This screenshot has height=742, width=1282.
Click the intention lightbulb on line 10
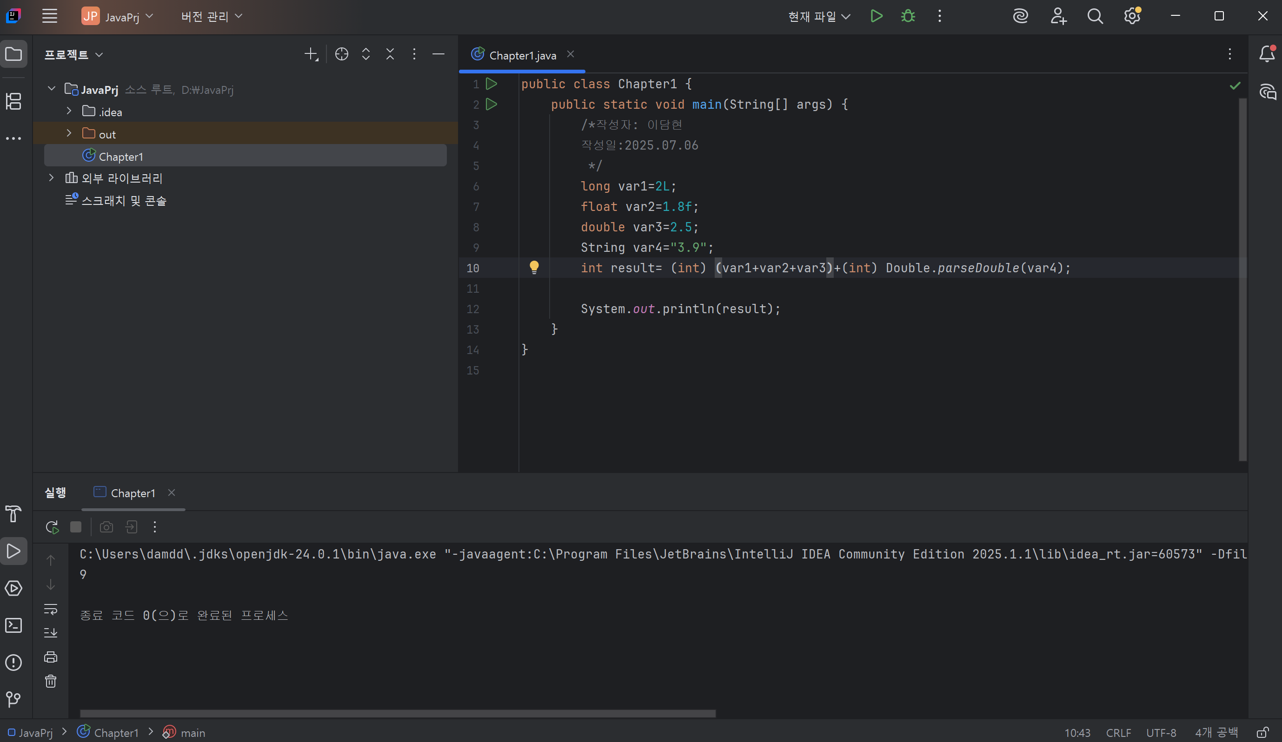534,267
